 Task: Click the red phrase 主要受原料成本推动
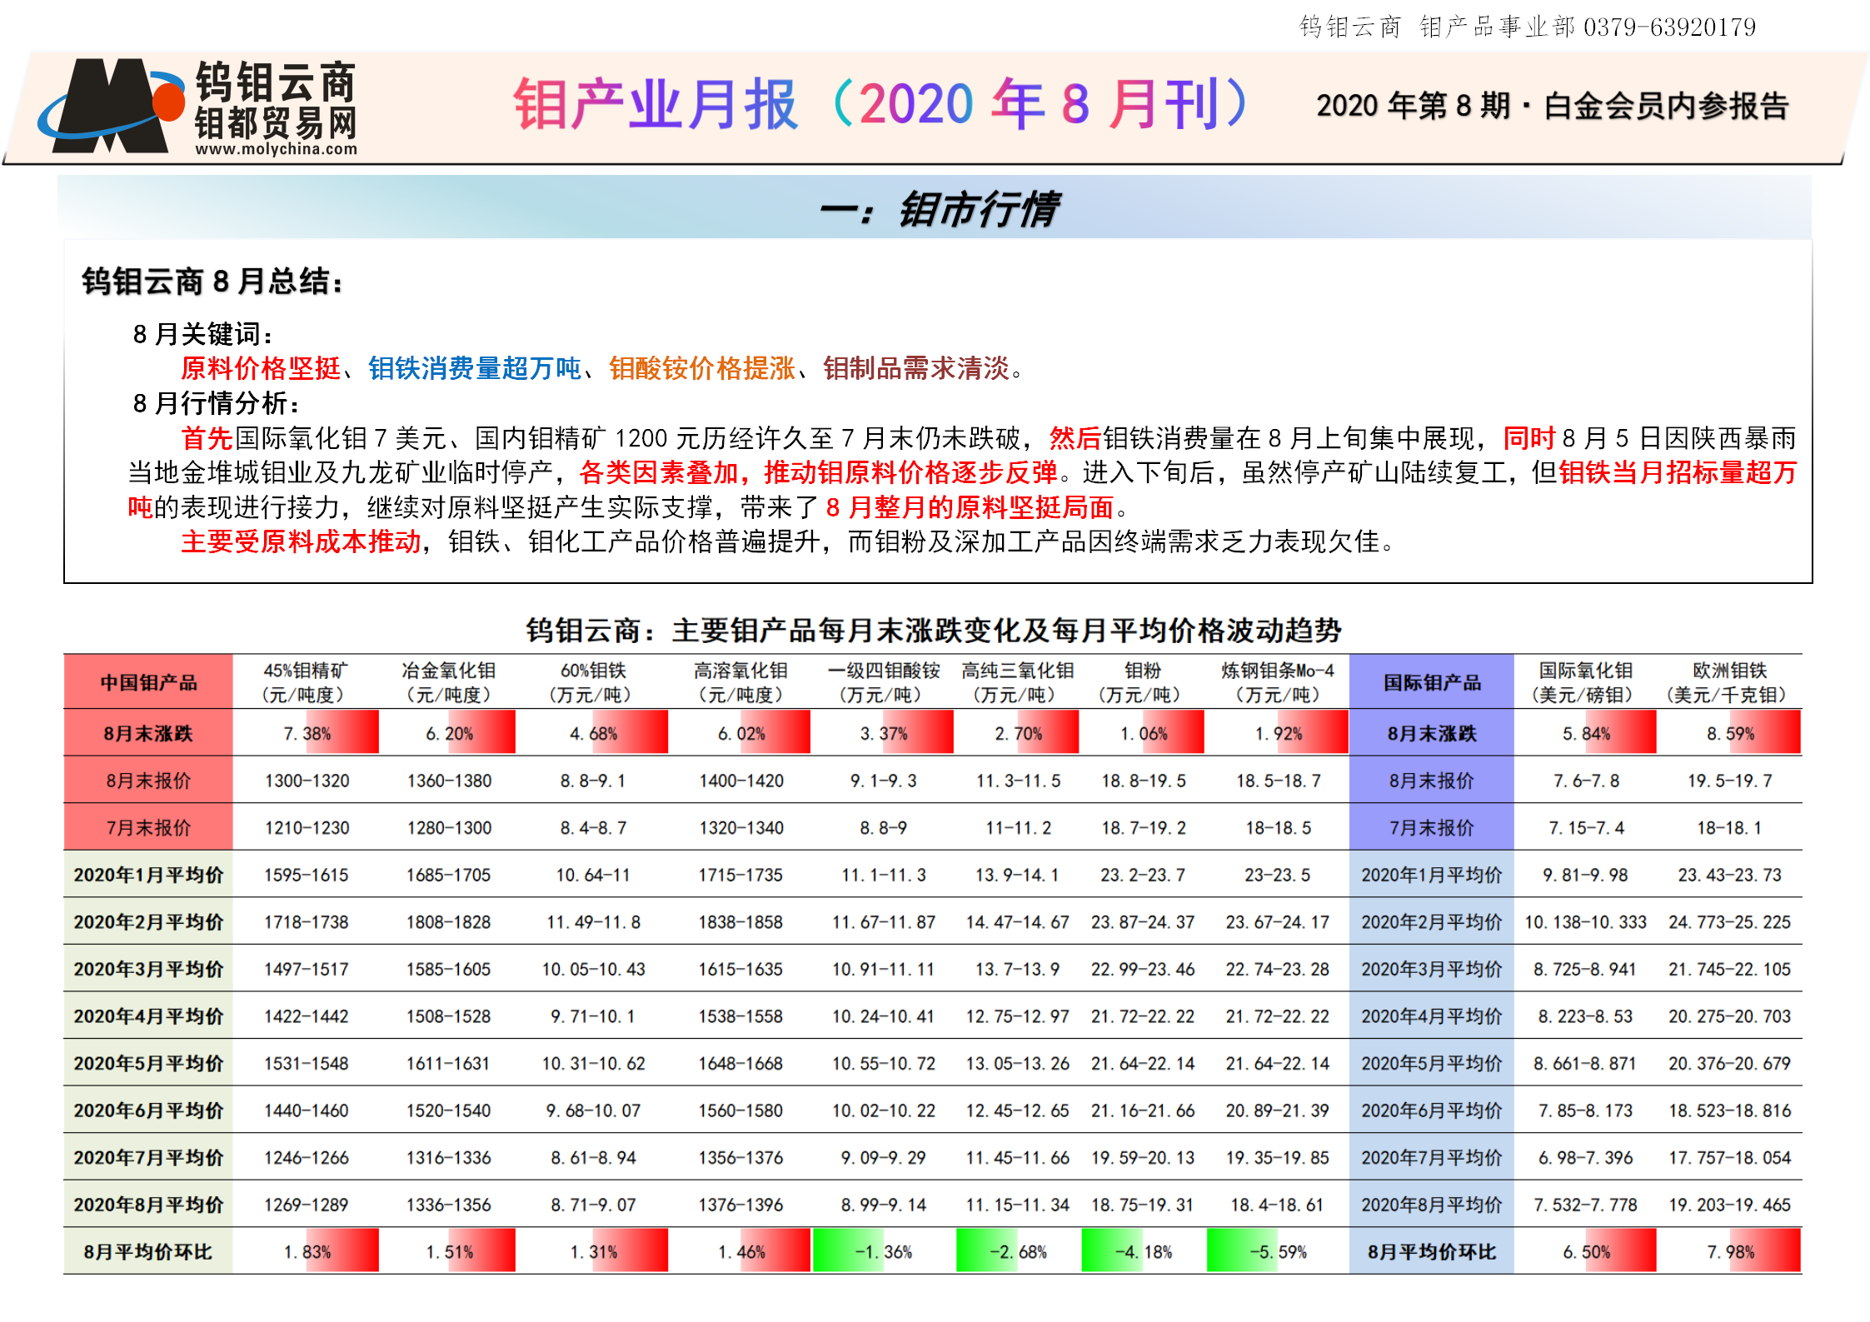[301, 541]
